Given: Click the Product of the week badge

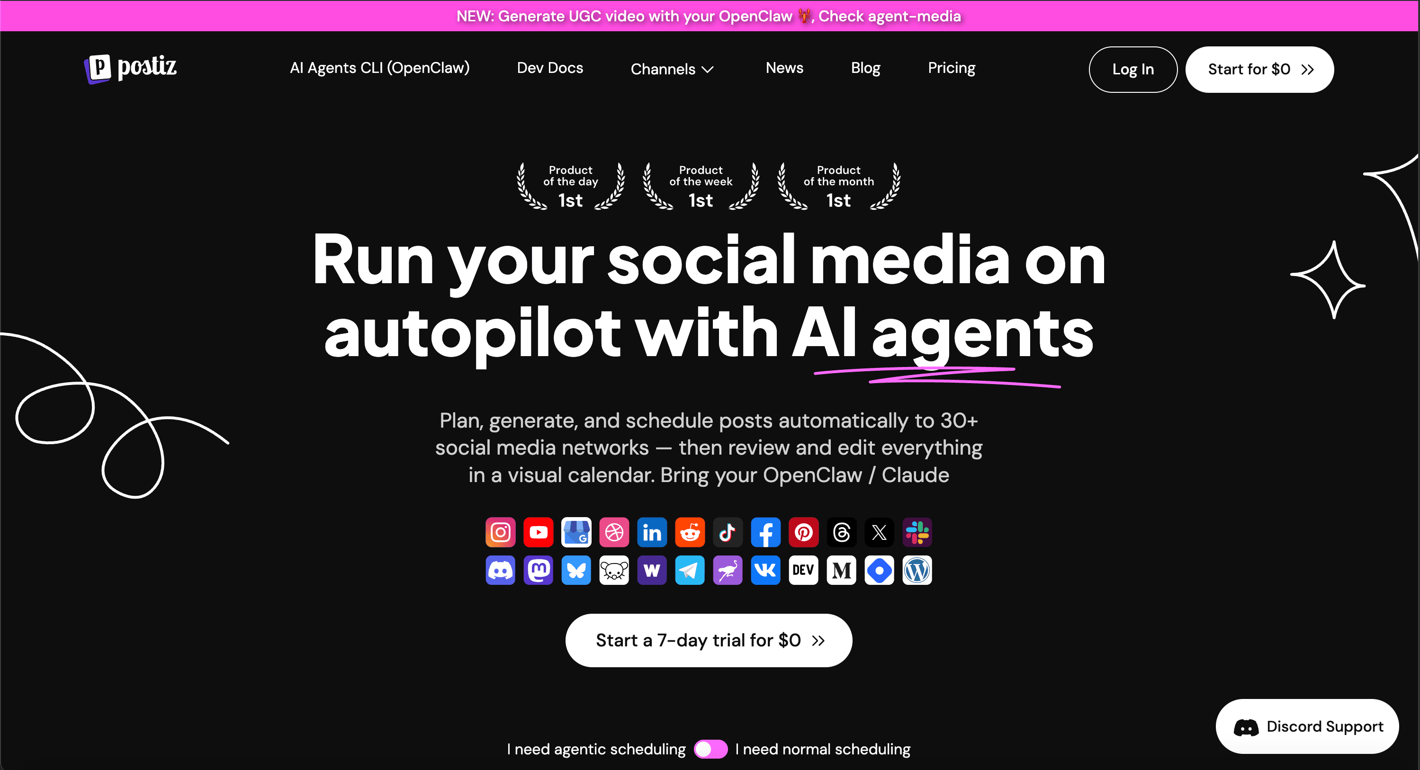Looking at the screenshot, I should click(x=701, y=186).
